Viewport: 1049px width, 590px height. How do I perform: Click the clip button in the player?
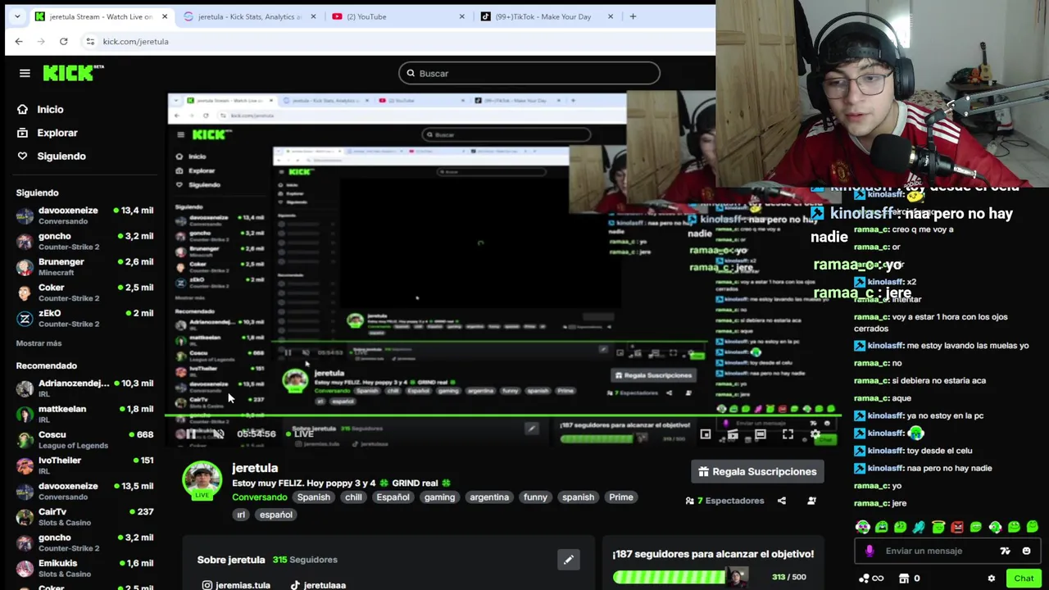point(733,434)
